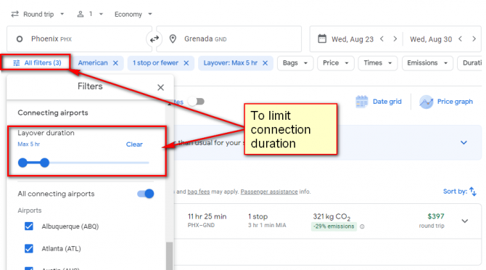Click the 11 hr 25 min duration text

[x=207, y=217]
